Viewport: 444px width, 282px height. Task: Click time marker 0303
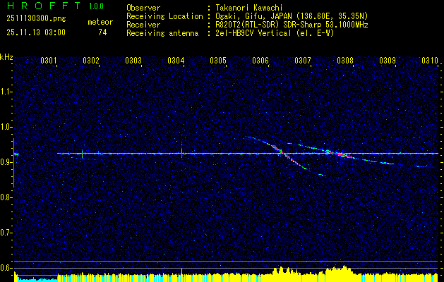tap(133, 60)
